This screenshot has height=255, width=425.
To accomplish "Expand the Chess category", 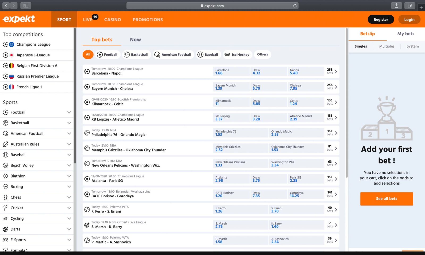I will click(69, 197).
